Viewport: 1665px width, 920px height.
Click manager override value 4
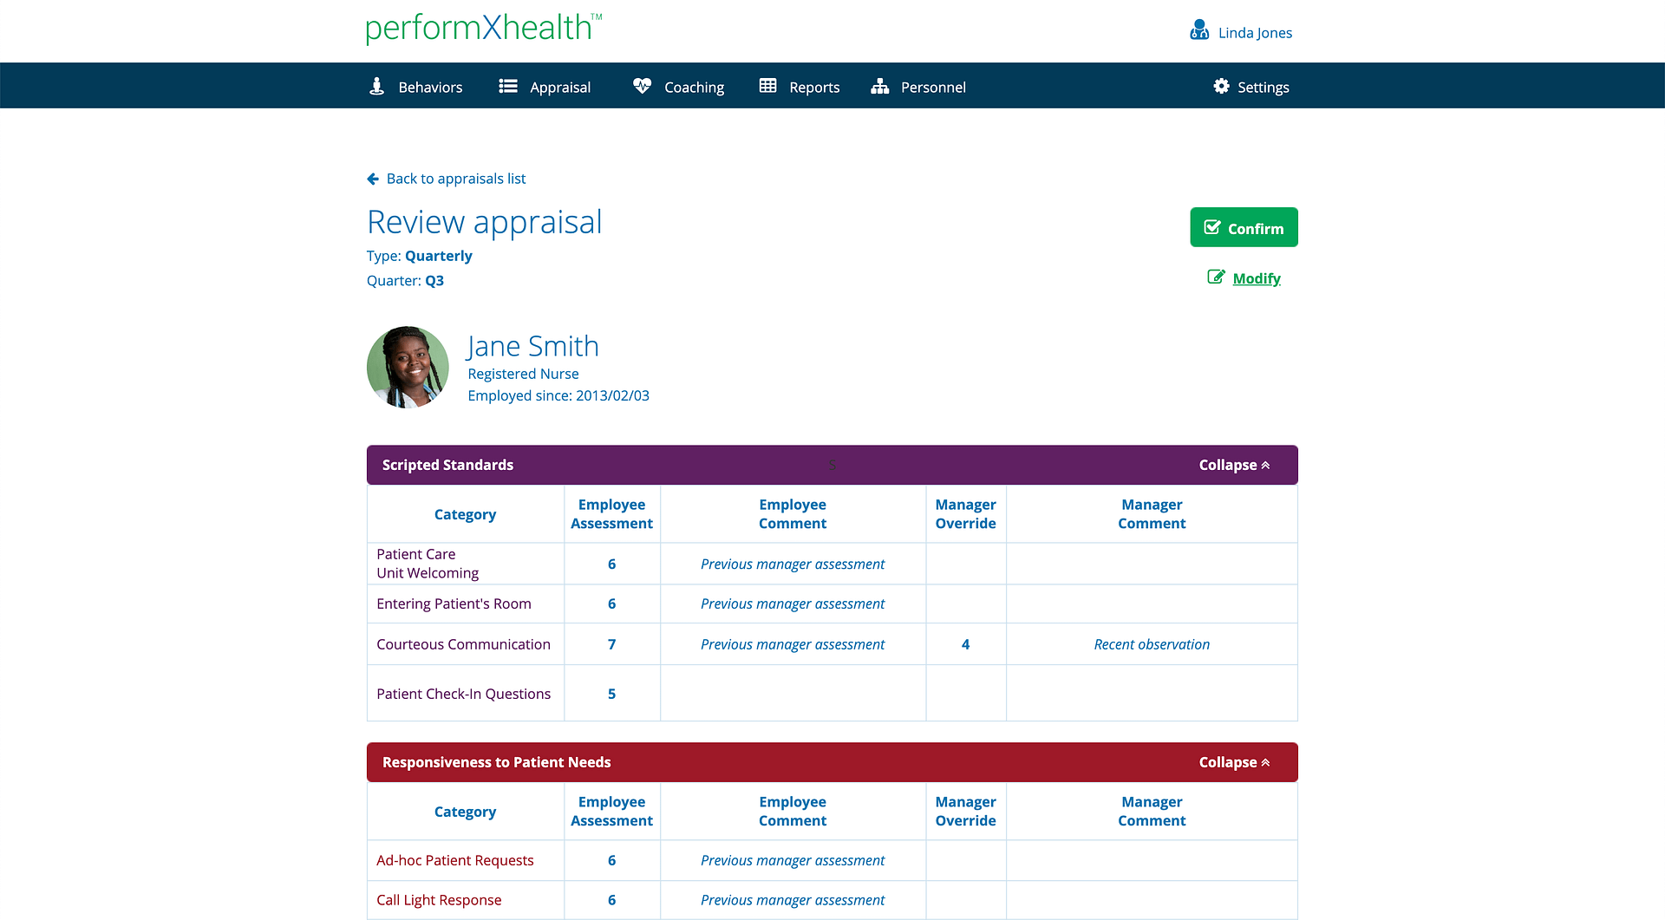[965, 644]
